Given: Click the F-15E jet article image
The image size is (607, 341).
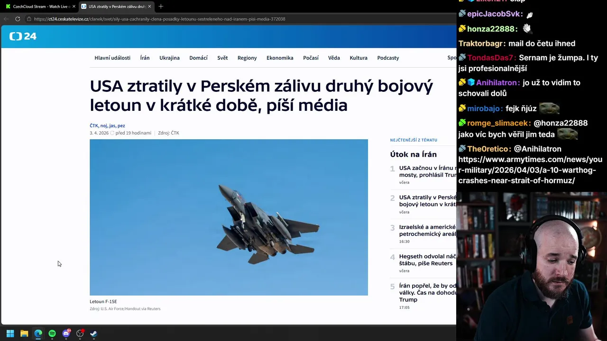Looking at the screenshot, I should coord(229,217).
